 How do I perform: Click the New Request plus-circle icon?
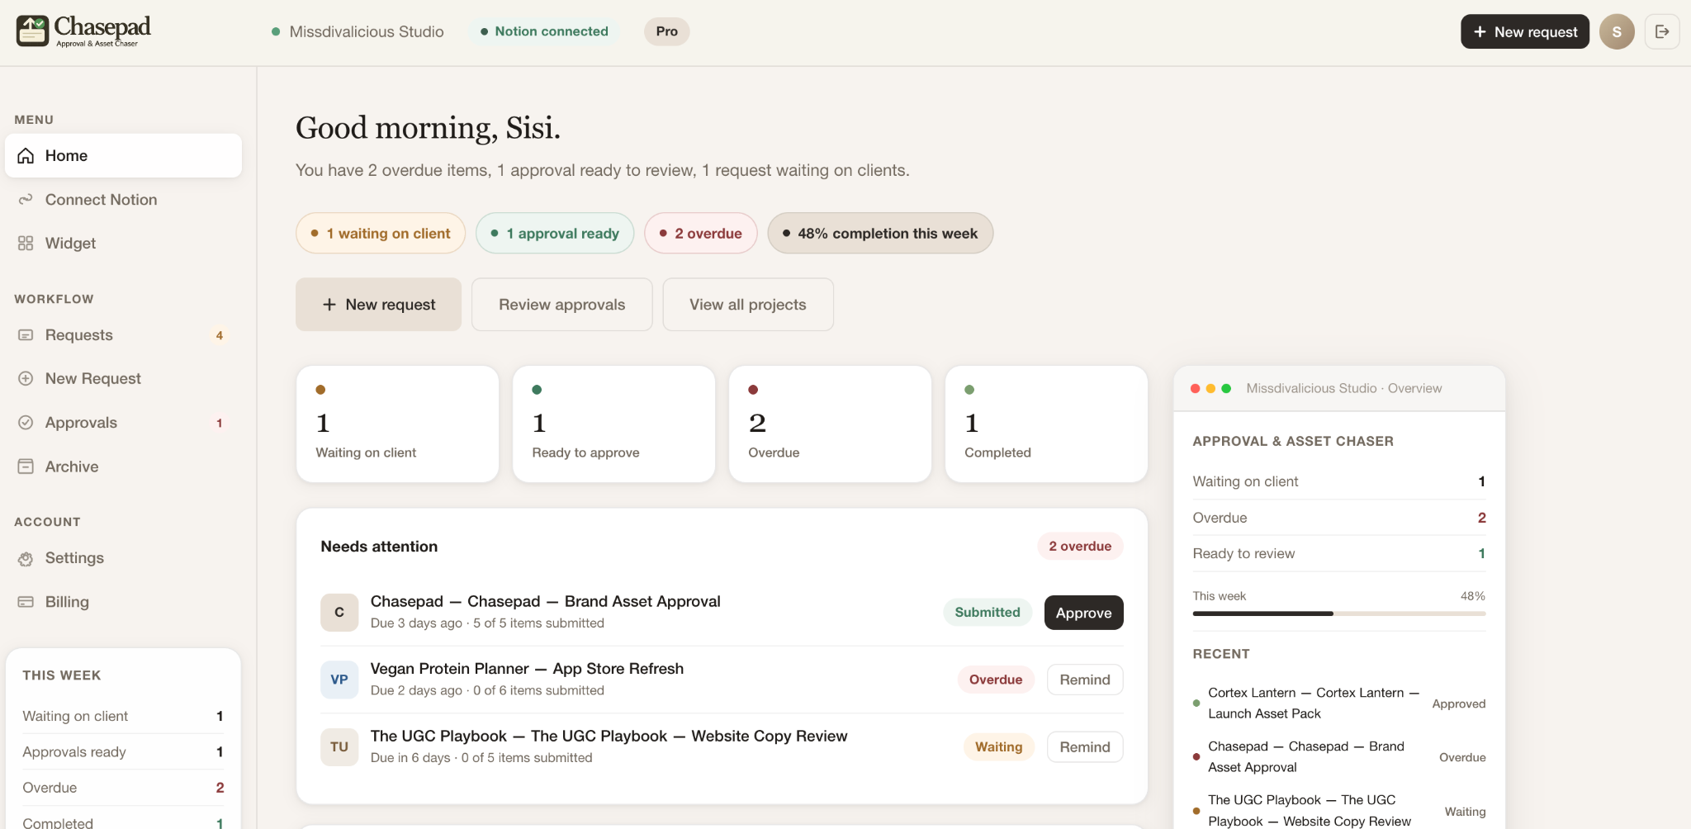pos(26,378)
